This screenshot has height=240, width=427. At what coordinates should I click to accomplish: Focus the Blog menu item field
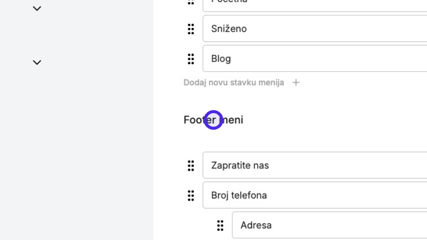315,59
